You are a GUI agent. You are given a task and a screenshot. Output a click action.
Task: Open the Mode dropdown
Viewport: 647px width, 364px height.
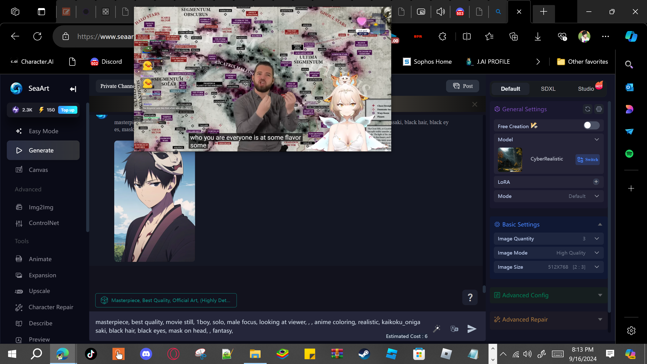point(548,196)
